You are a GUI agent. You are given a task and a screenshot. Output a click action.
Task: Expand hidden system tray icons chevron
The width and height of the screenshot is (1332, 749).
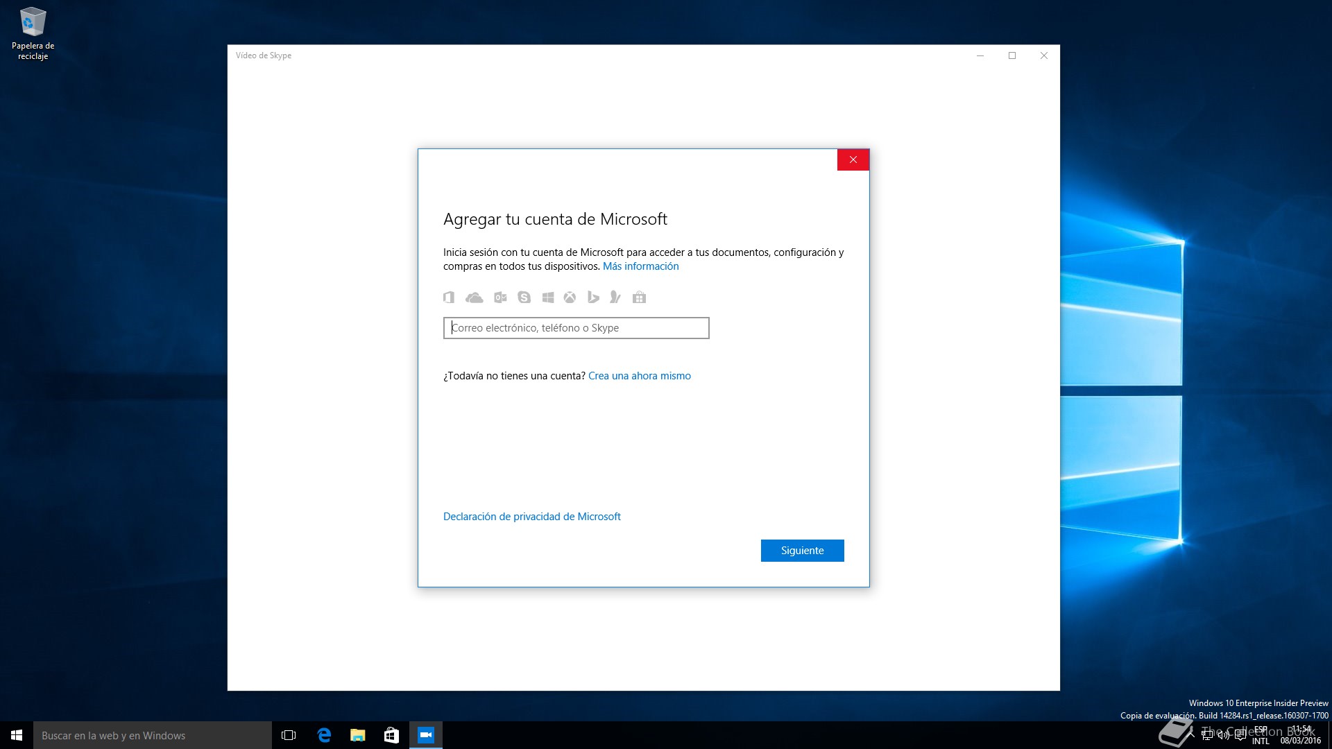1192,735
